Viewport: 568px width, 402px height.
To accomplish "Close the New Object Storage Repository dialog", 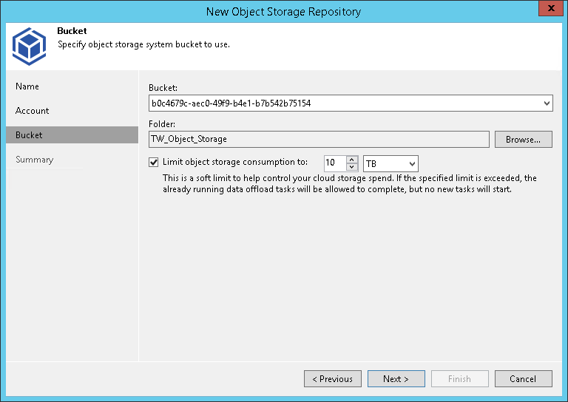I will tap(548, 10).
